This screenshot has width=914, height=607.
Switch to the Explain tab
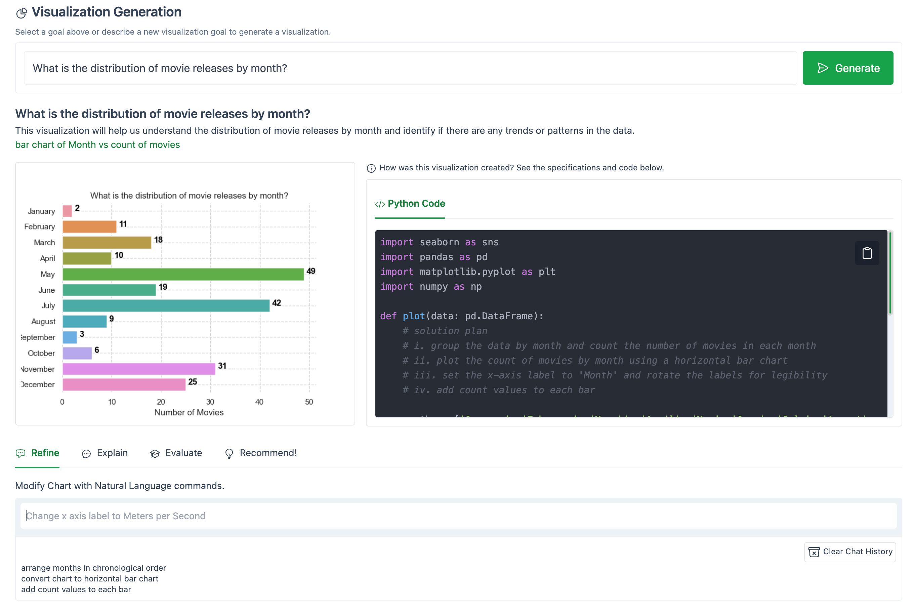pos(112,453)
